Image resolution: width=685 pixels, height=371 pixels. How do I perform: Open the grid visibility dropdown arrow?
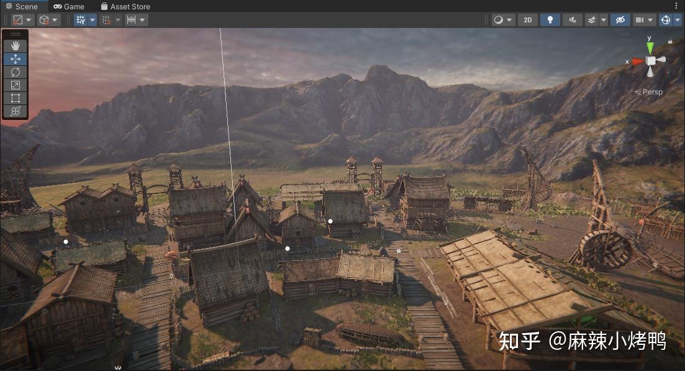93,19
